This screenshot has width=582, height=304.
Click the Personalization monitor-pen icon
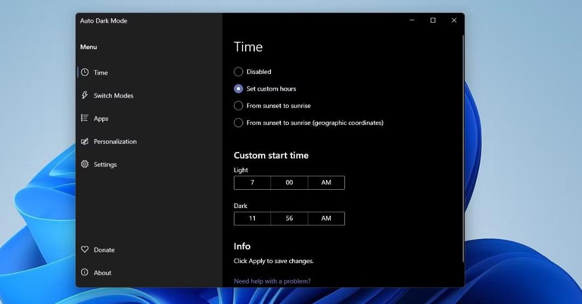[85, 141]
